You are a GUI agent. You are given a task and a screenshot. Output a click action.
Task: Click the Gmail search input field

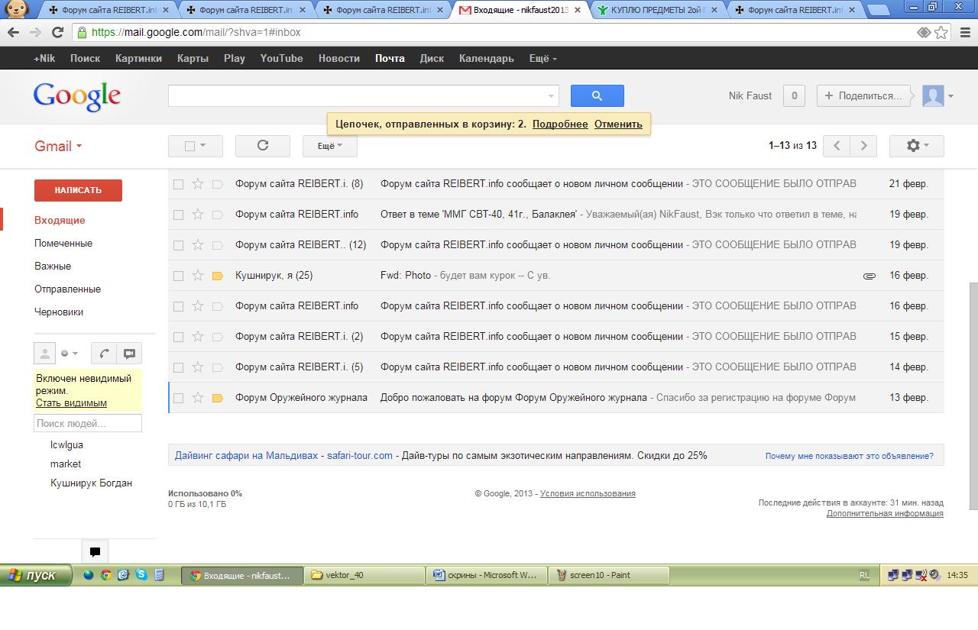(357, 95)
